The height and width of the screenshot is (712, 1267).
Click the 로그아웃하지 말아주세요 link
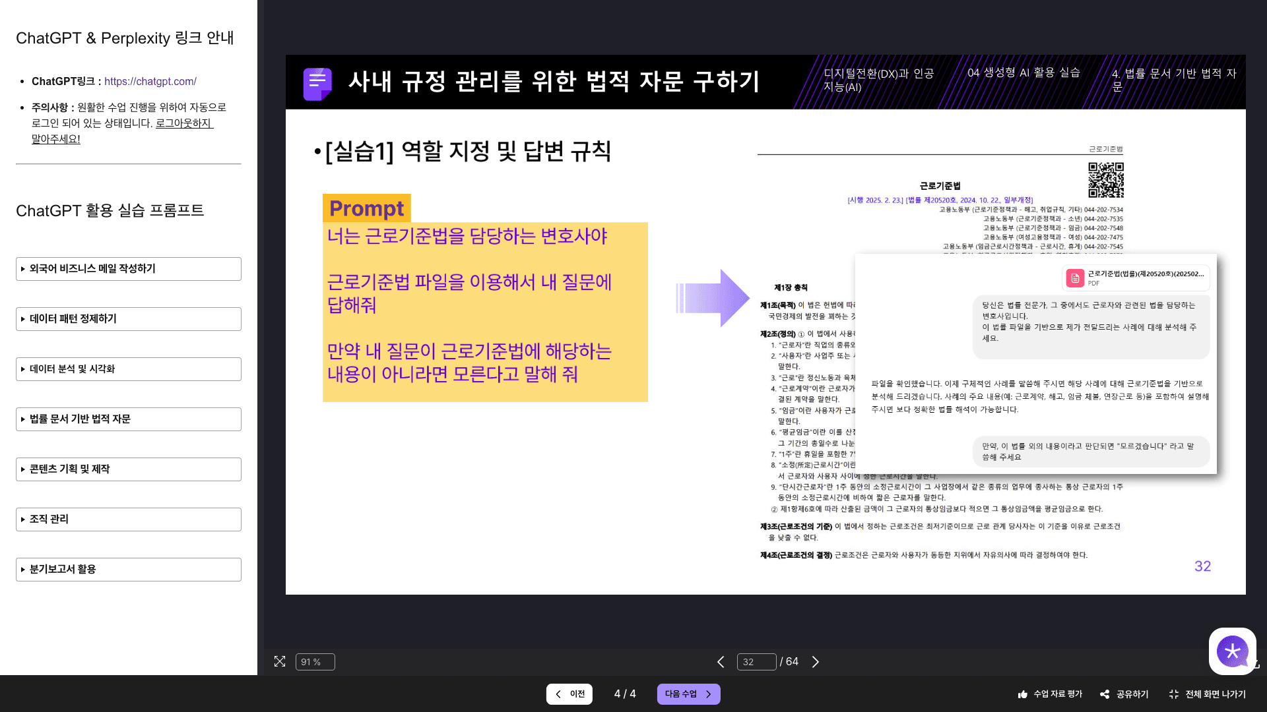point(183,123)
